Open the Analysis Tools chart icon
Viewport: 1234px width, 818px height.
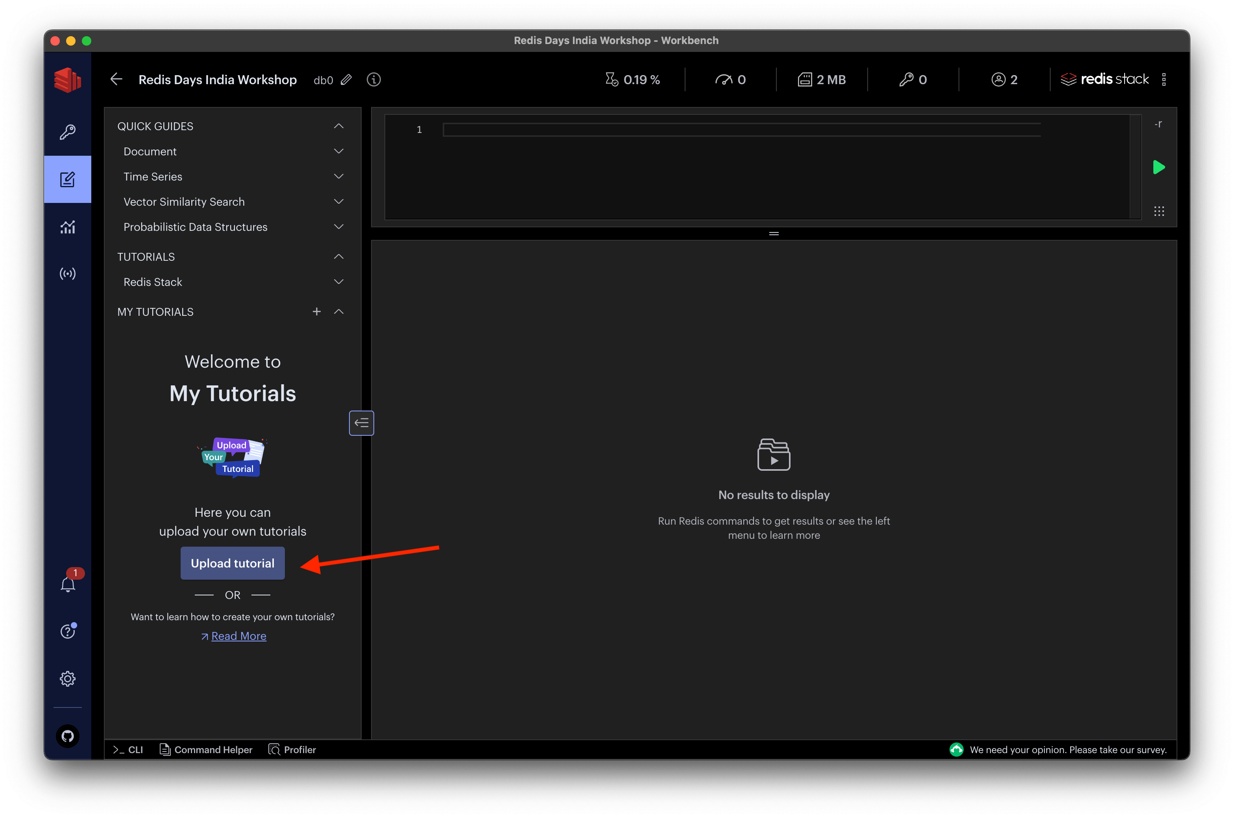(67, 227)
